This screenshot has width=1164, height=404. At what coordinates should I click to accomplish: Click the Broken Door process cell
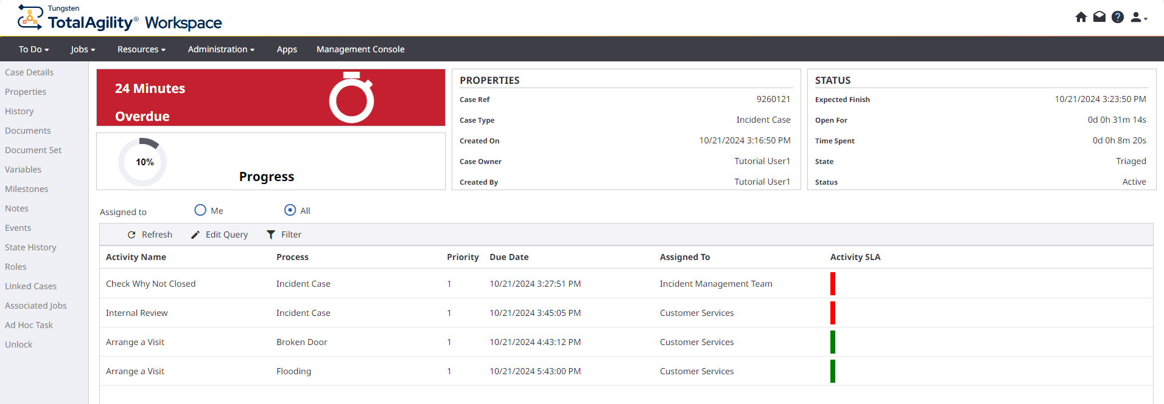coord(302,342)
